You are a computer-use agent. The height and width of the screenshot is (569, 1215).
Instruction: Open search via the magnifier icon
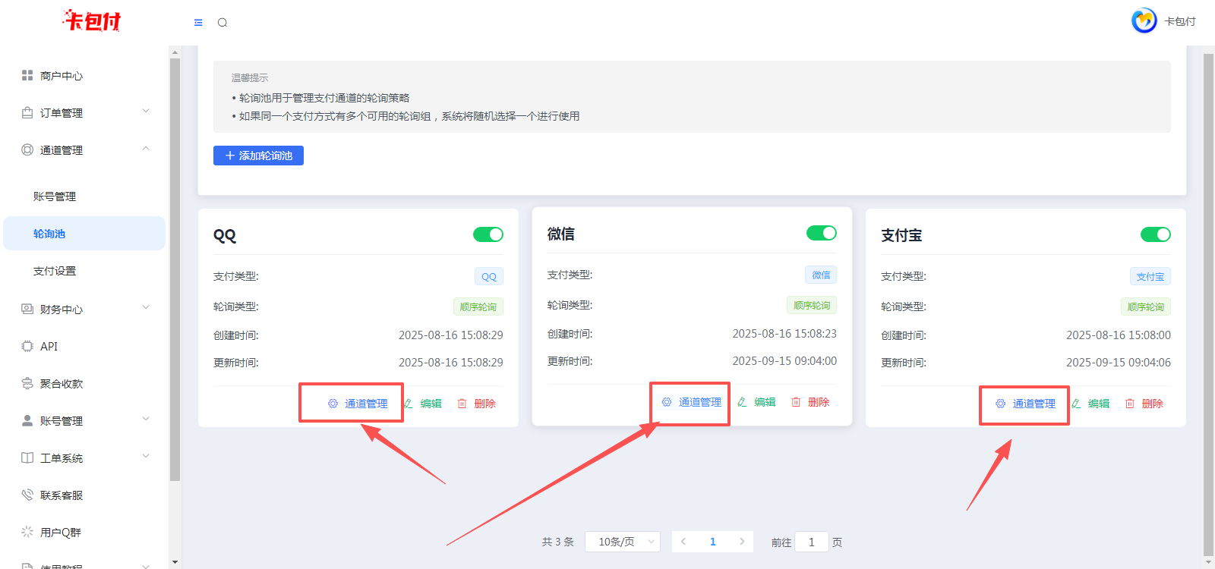[222, 23]
